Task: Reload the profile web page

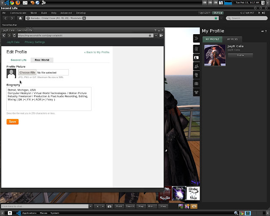Action: [x=14, y=35]
